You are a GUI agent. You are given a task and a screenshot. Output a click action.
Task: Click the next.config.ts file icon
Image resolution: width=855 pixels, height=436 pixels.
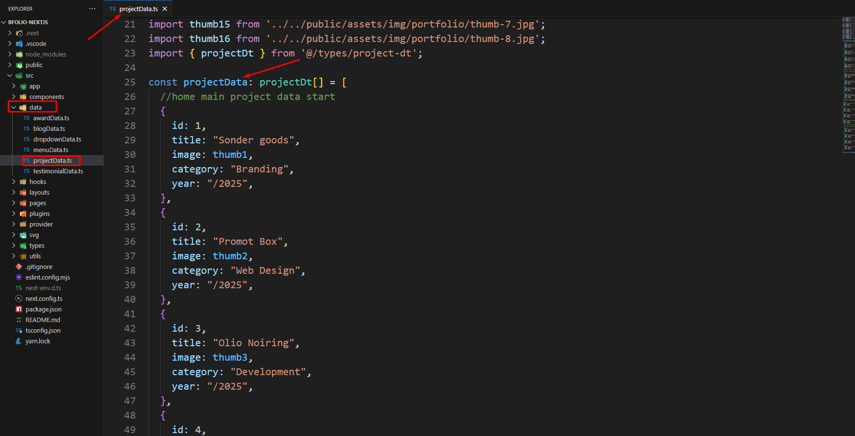(x=19, y=299)
